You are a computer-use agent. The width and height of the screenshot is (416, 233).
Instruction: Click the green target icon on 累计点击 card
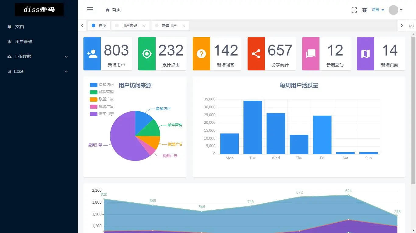tap(147, 54)
